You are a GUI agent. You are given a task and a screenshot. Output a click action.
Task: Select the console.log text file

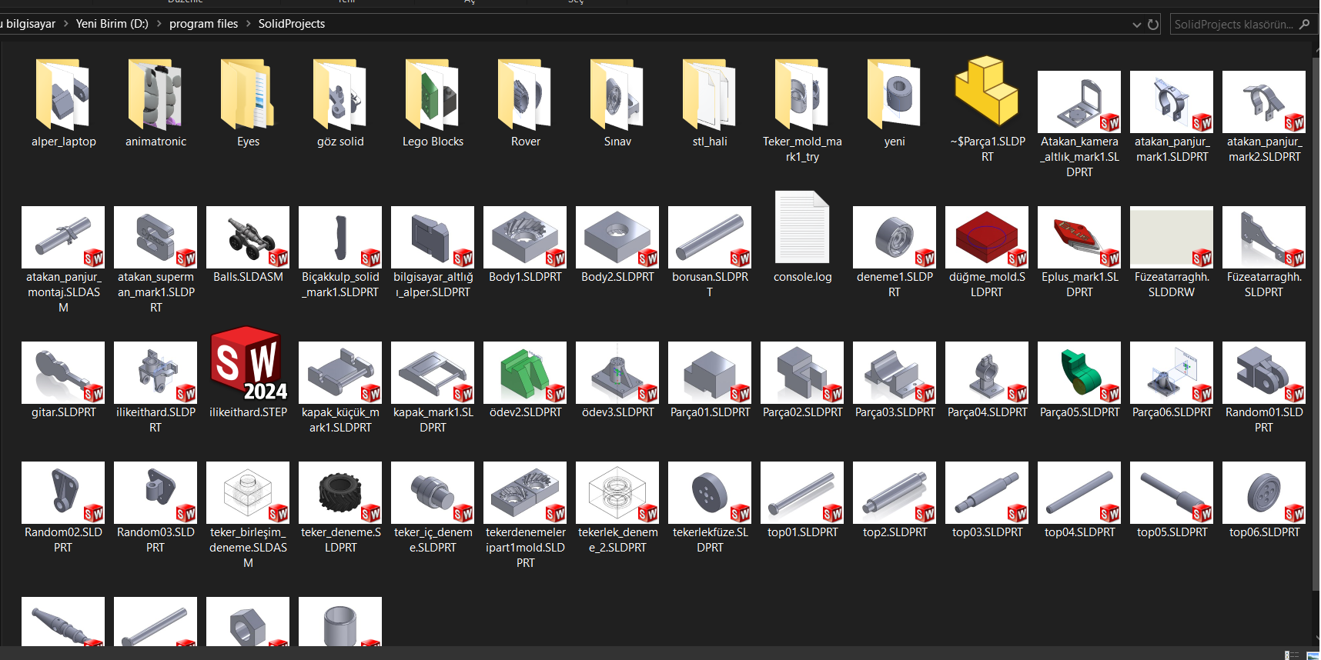(802, 238)
